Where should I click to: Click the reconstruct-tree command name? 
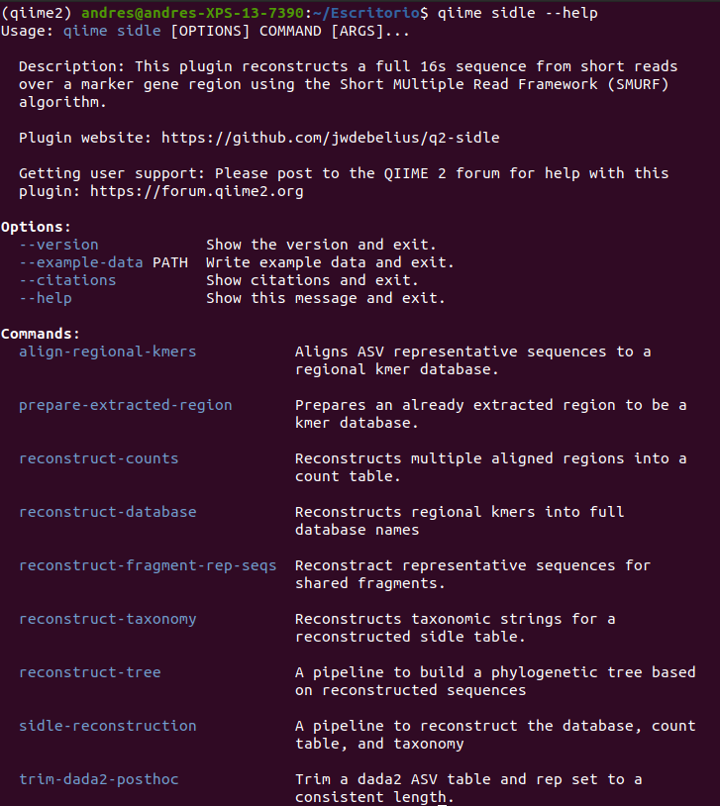[90, 672]
